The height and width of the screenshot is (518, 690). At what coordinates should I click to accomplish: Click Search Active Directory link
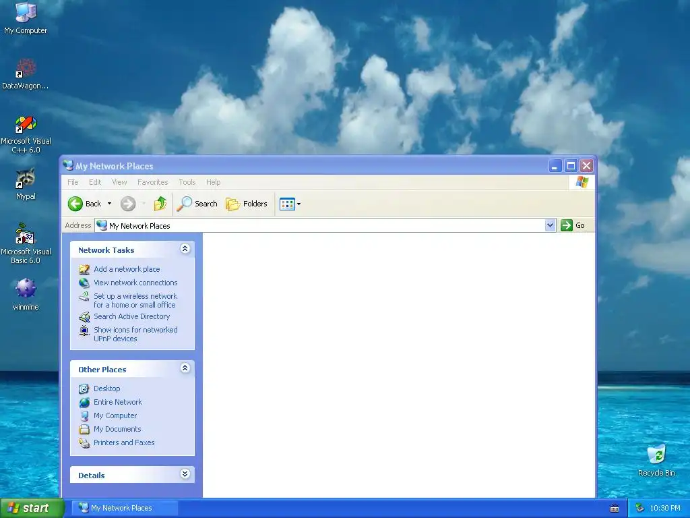click(x=131, y=316)
